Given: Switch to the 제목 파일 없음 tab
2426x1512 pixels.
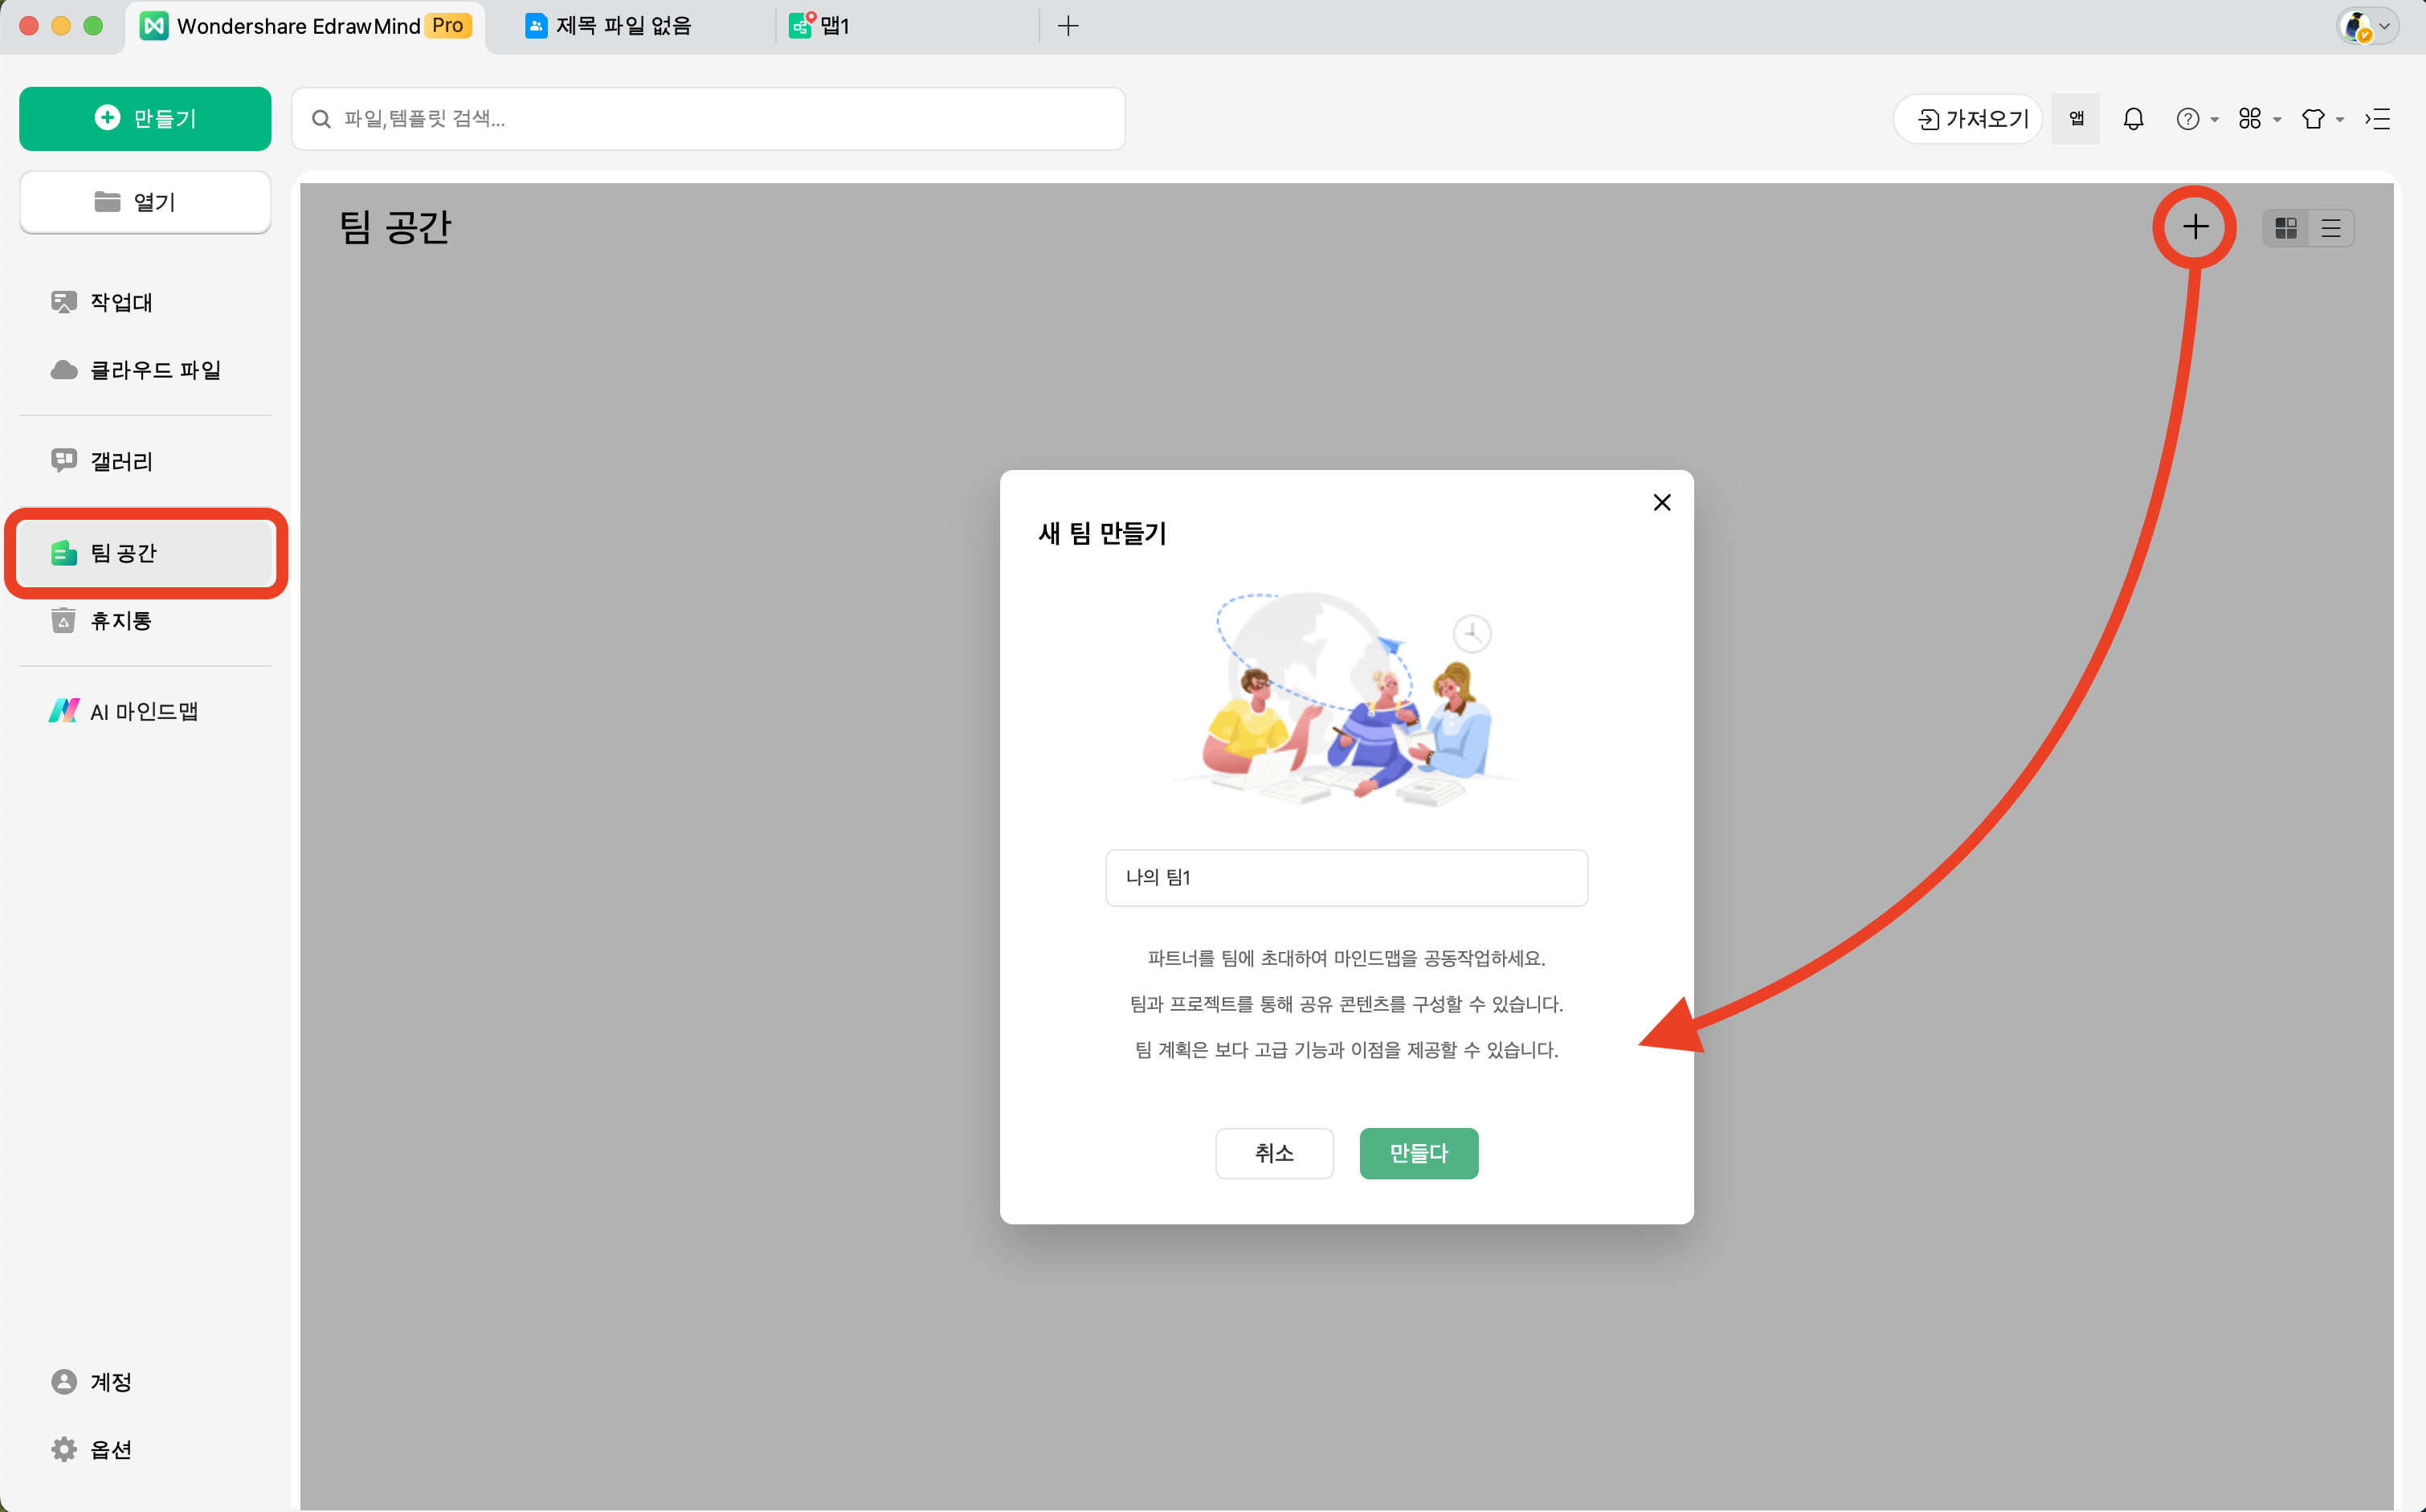Looking at the screenshot, I should pyautogui.click(x=622, y=26).
